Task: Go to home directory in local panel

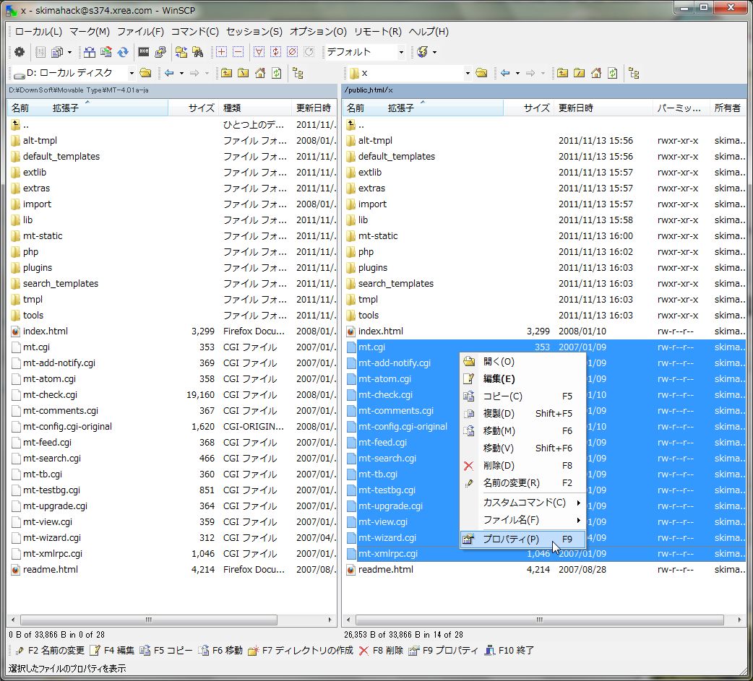Action: pyautogui.click(x=260, y=73)
